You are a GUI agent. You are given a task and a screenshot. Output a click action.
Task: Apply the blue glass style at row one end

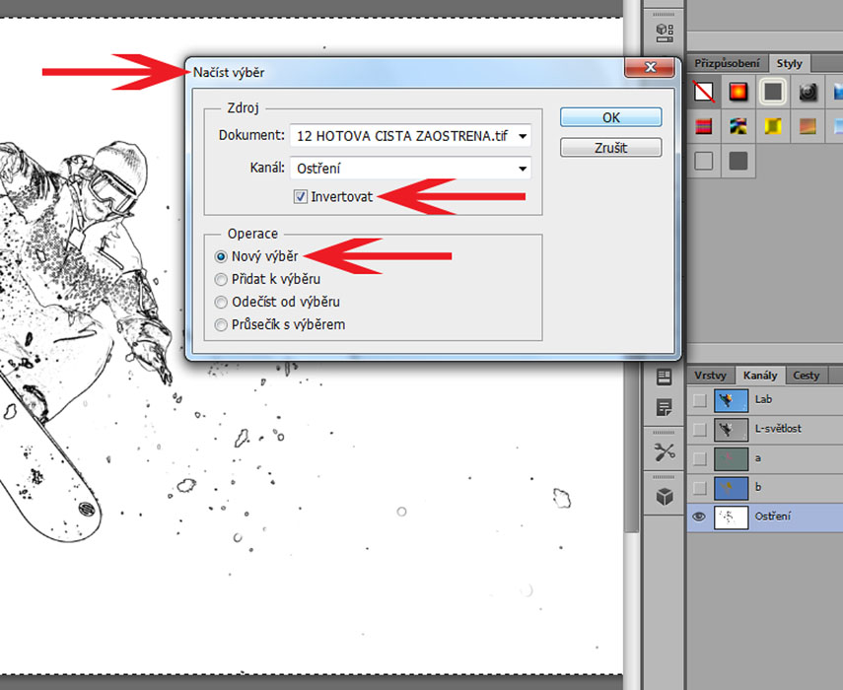[838, 92]
